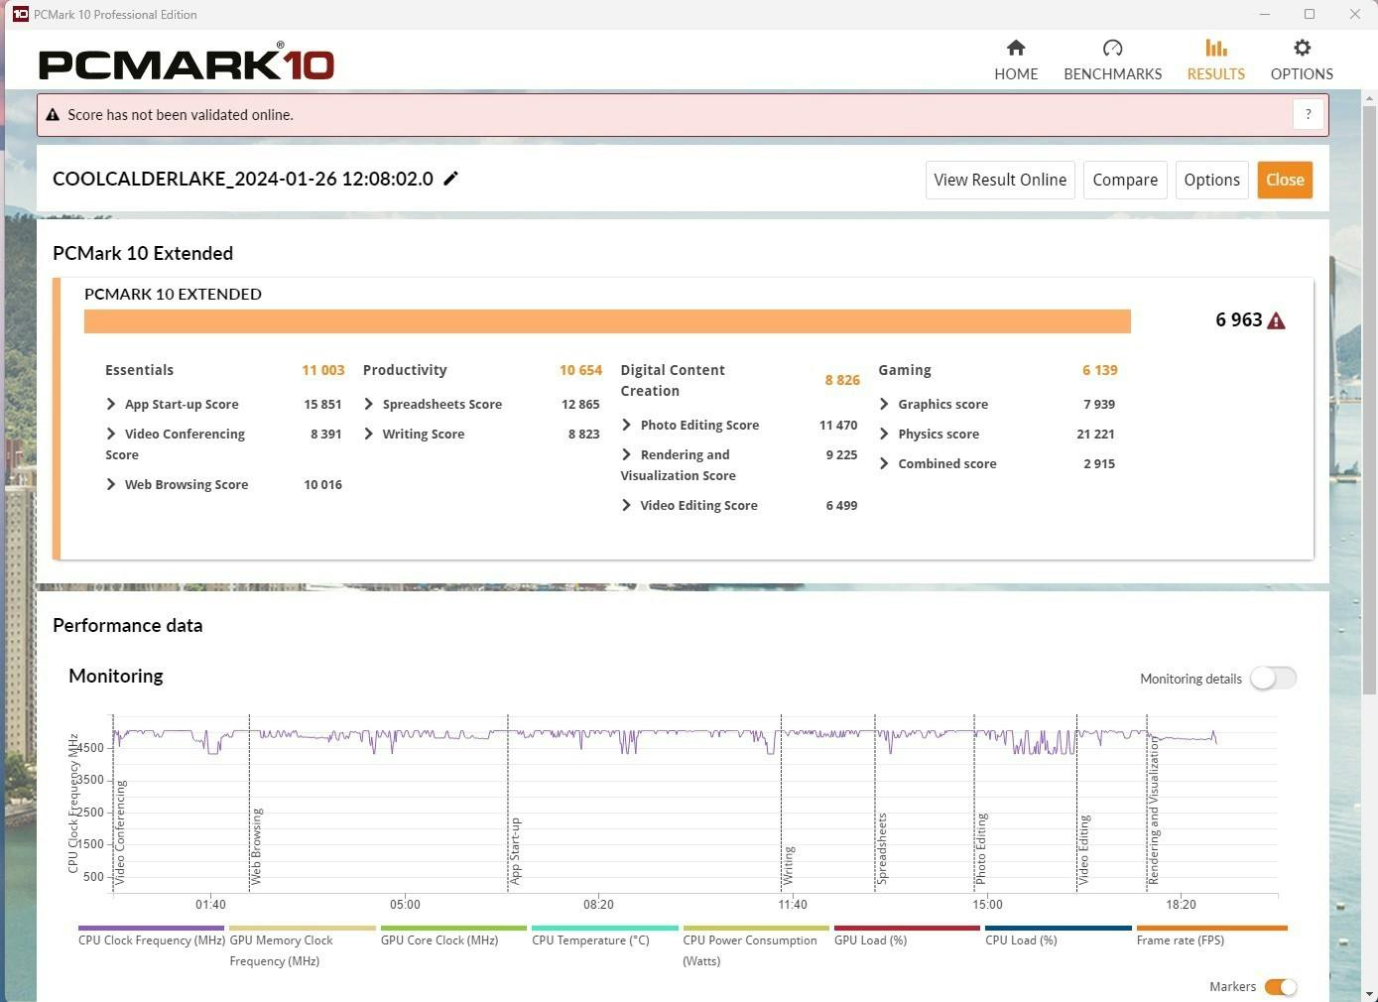The width and height of the screenshot is (1378, 1002).
Task: Click the warning icon in validation banner
Action: (x=53, y=115)
